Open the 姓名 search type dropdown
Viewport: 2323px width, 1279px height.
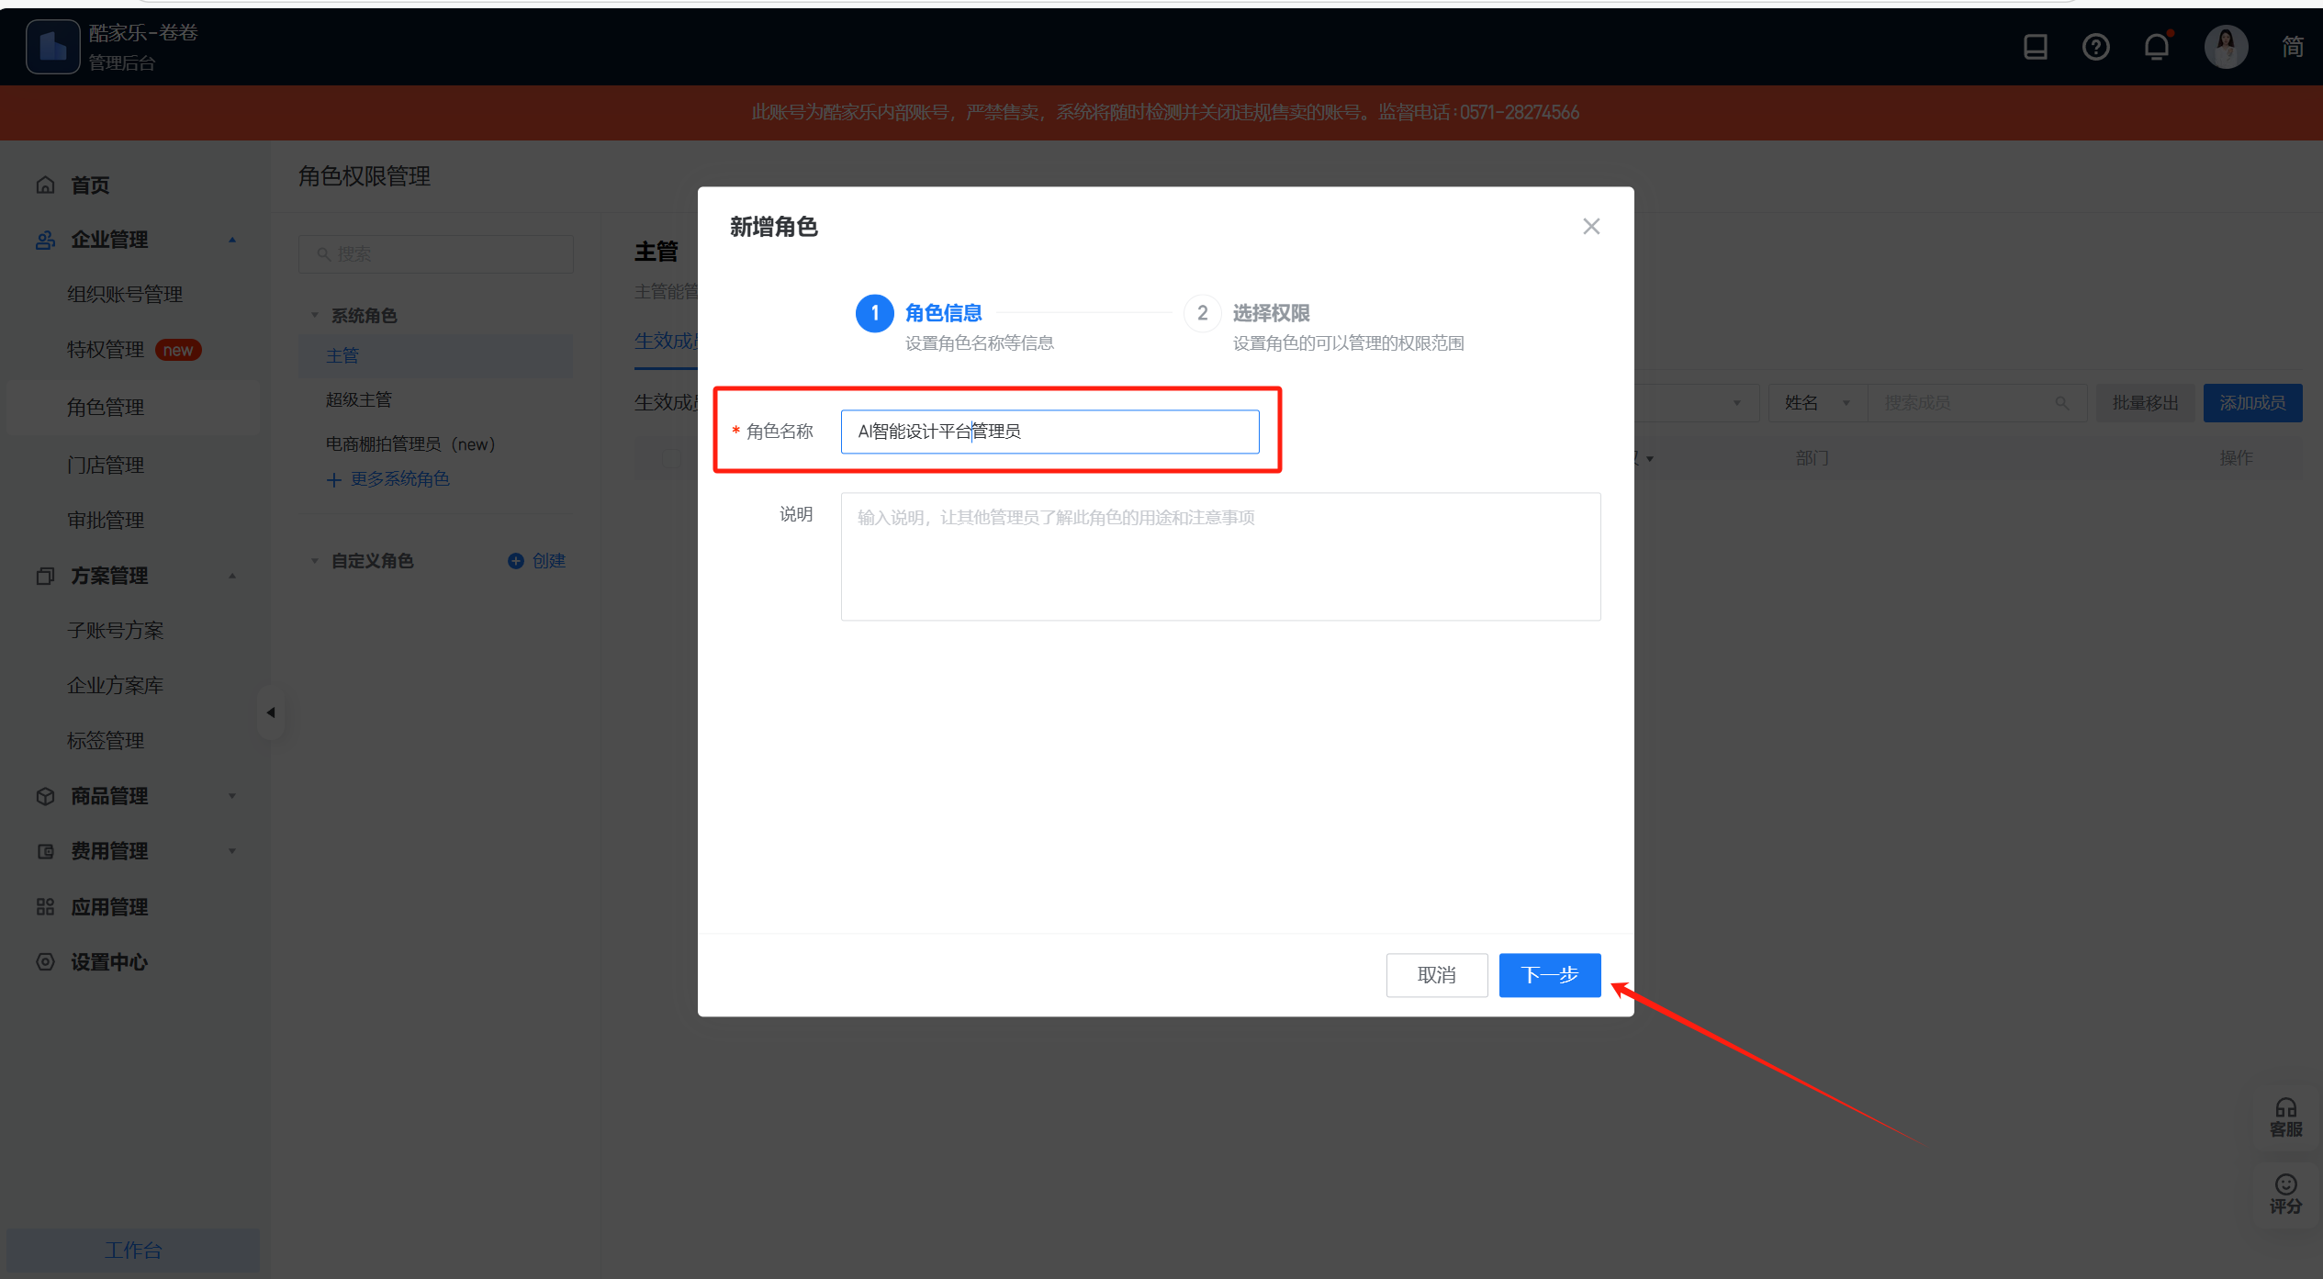(x=1816, y=403)
